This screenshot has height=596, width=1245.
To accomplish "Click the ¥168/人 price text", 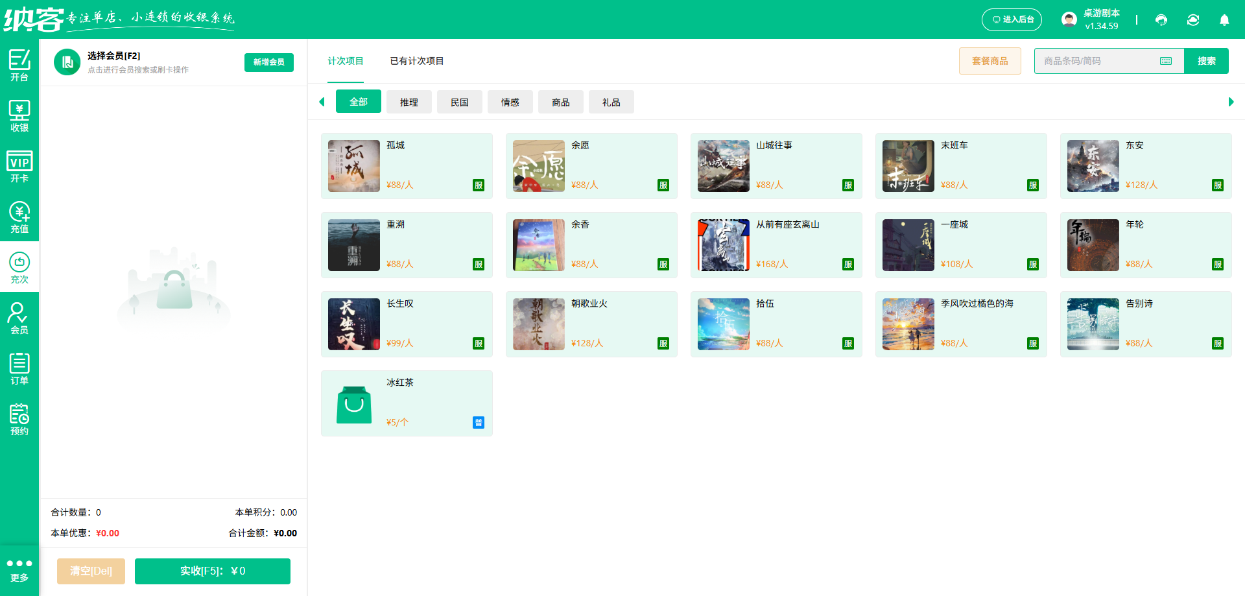I will coord(772,264).
